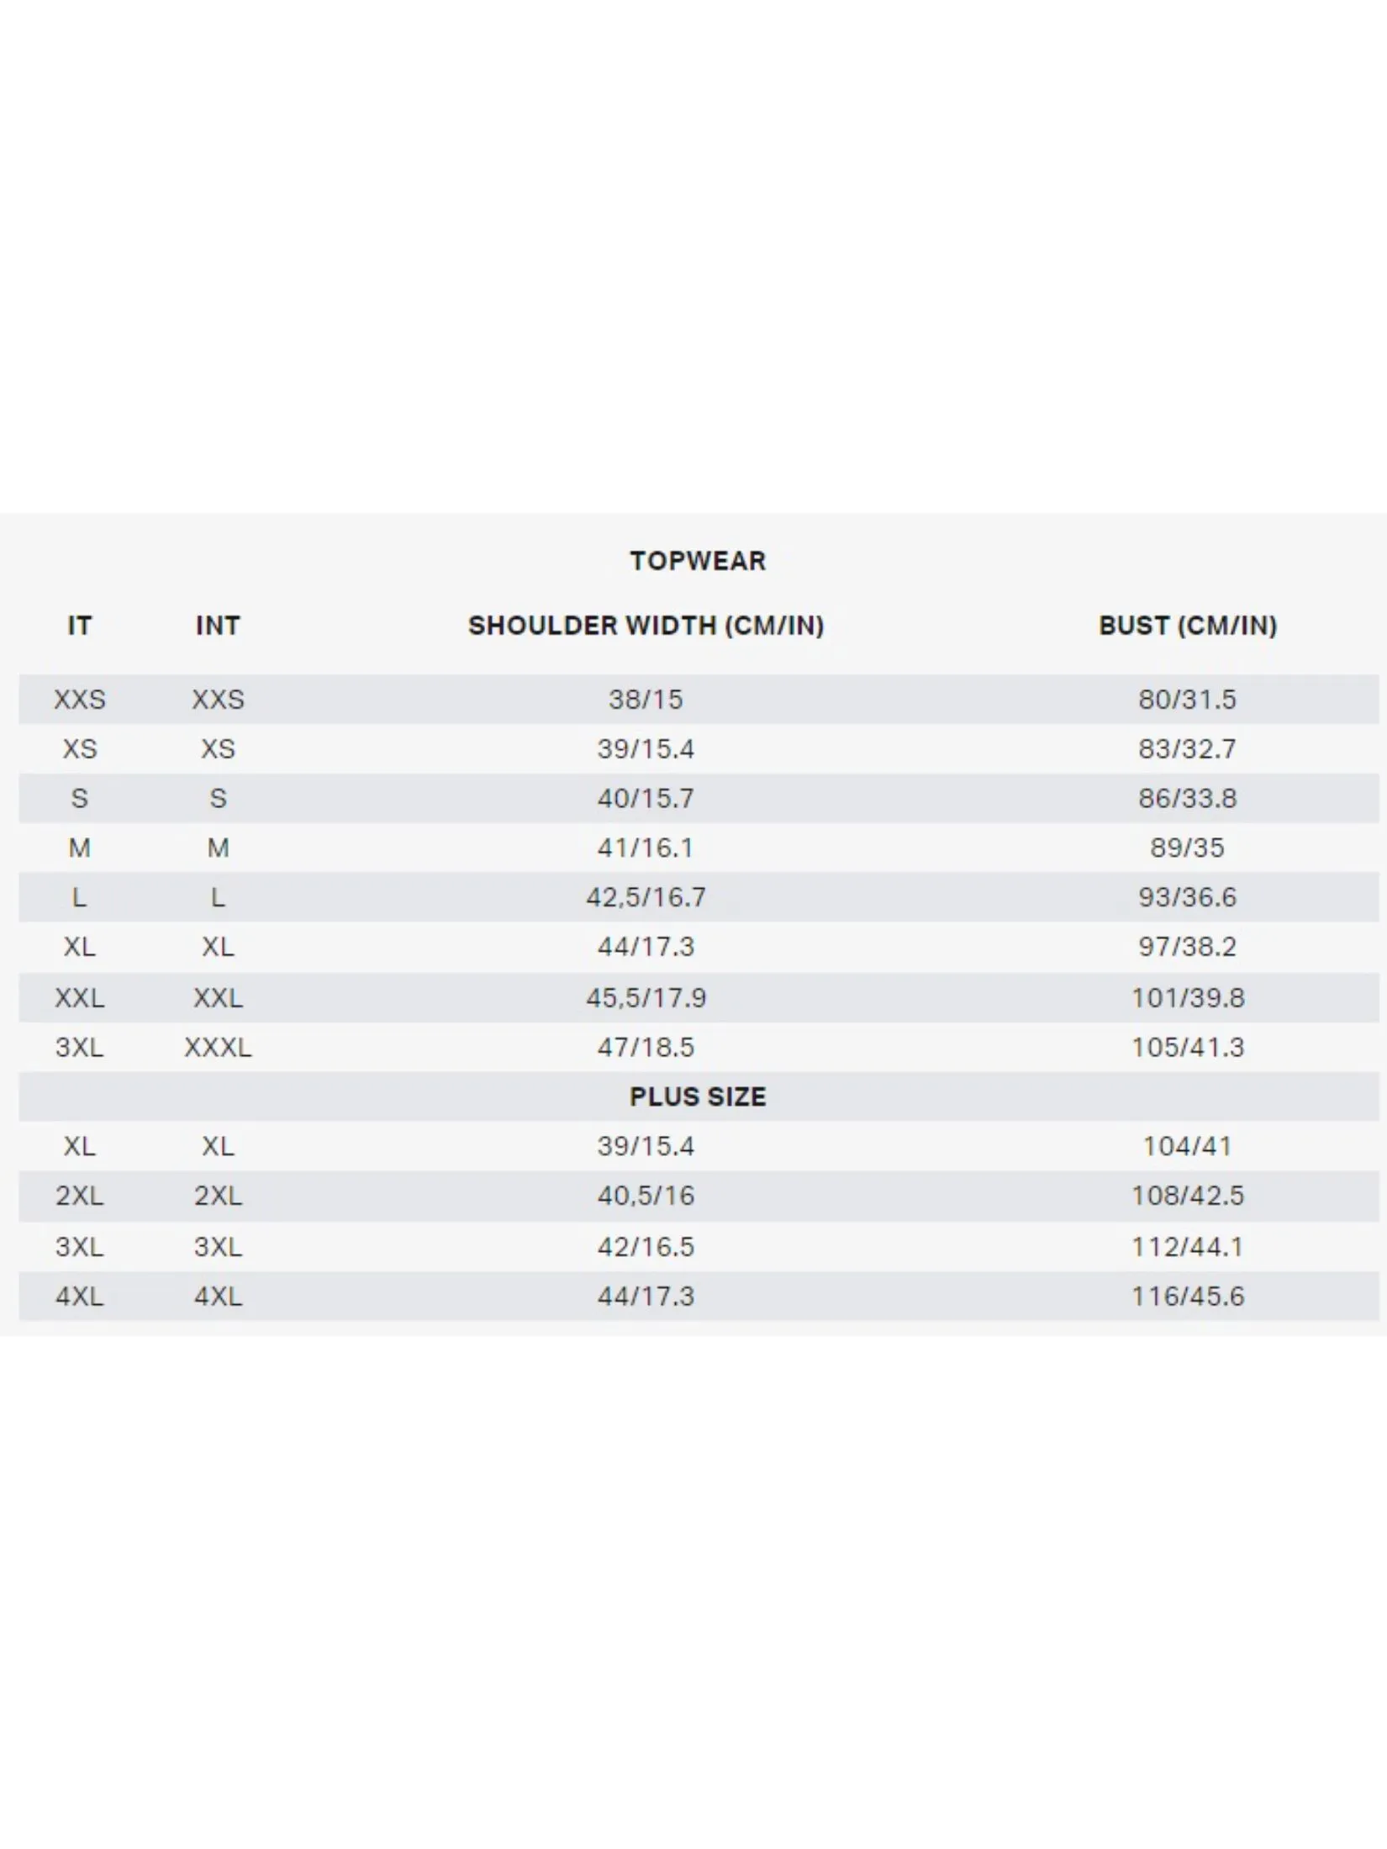The image size is (1387, 1849).
Task: Click the 89/35 bust measurement
Action: click(x=1187, y=848)
